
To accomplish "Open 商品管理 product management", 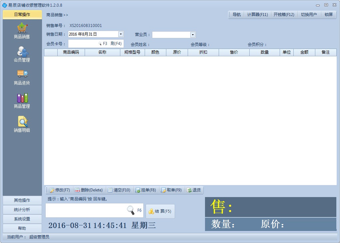I will (22, 101).
